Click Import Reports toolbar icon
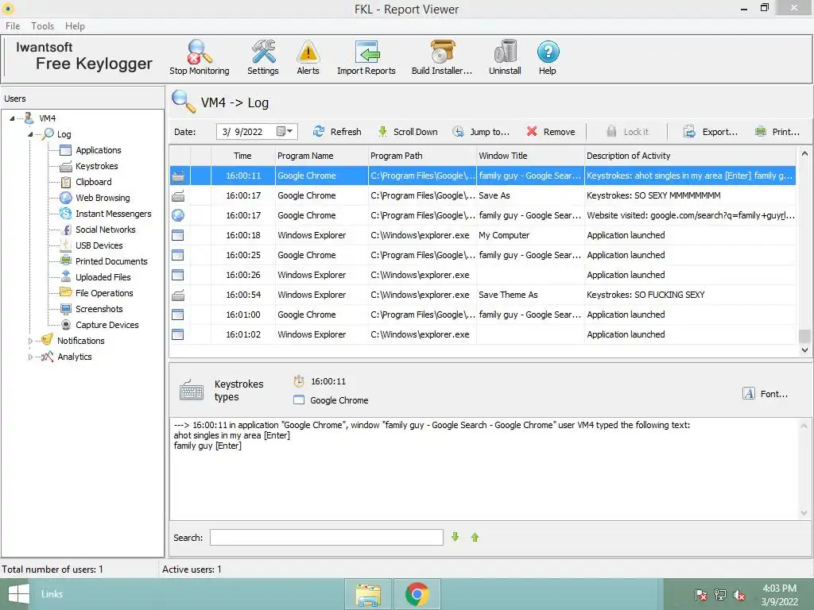 click(x=366, y=57)
